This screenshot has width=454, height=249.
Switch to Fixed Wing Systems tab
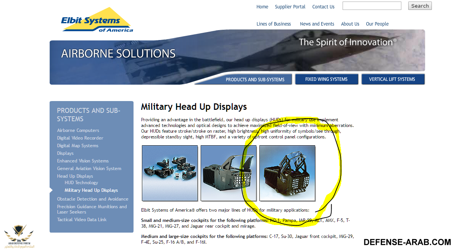point(326,79)
